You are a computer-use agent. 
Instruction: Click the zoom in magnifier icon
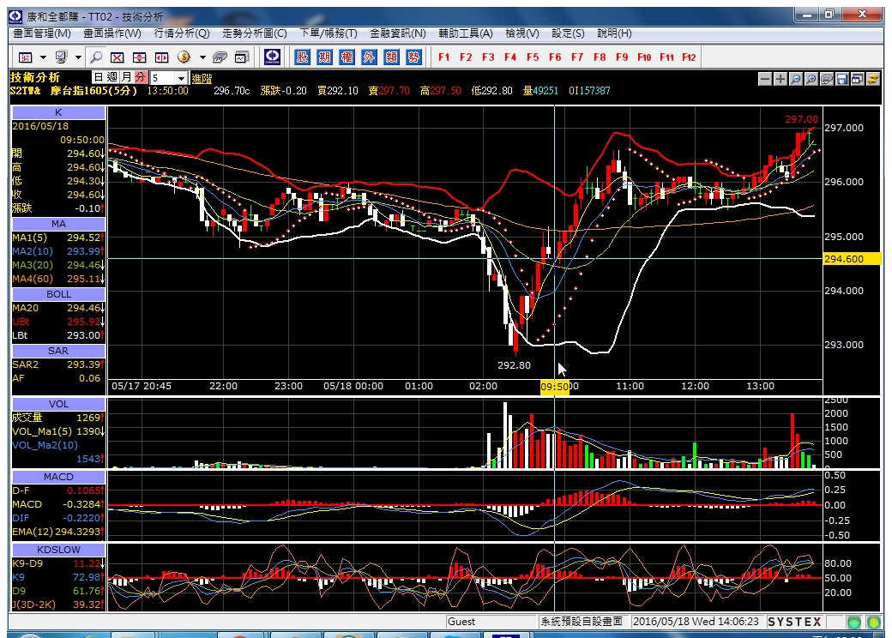point(811,80)
